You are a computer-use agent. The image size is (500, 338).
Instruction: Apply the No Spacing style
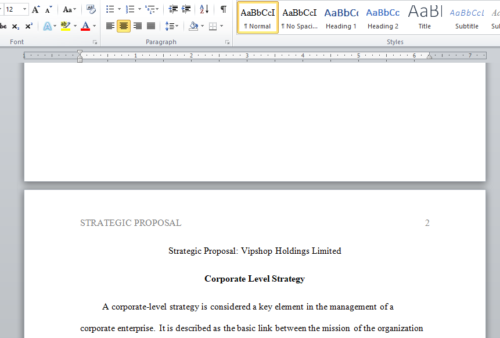tap(300, 17)
